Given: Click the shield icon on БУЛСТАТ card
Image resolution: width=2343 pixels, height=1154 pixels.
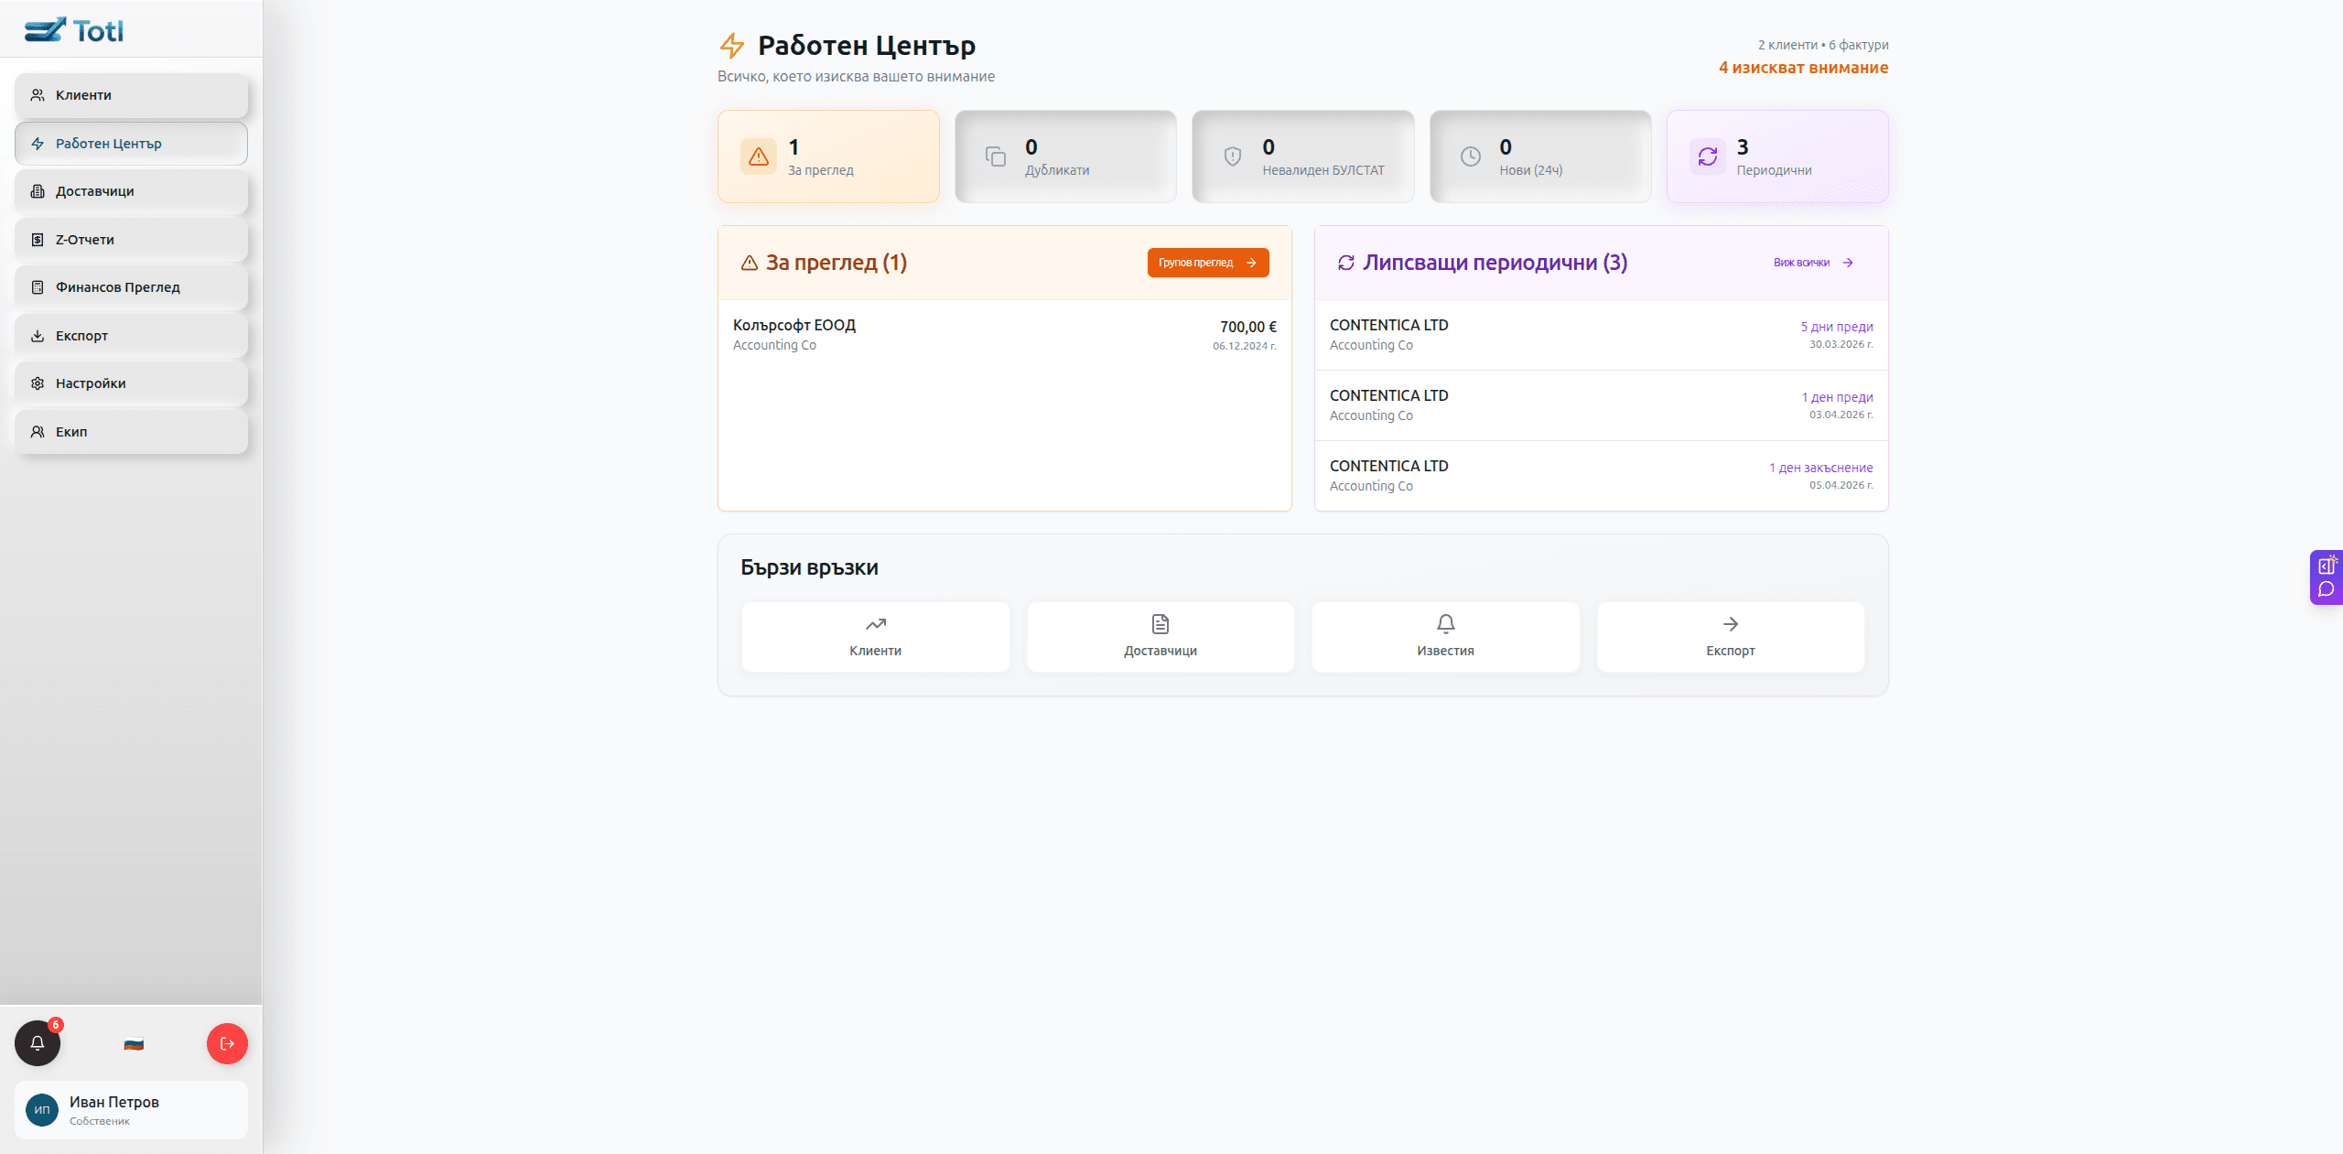Looking at the screenshot, I should point(1233,156).
